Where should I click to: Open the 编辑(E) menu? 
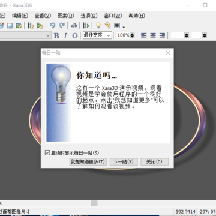click(x=20, y=16)
